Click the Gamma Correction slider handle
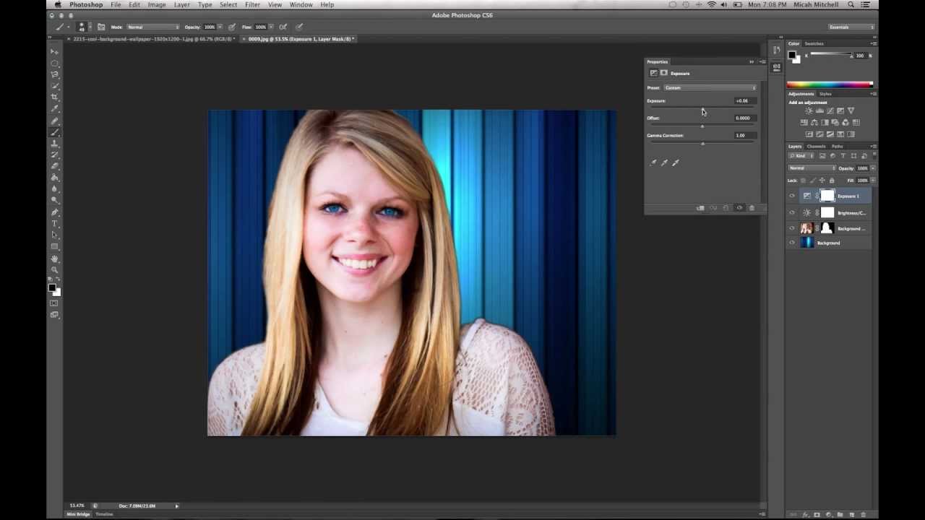This screenshot has width=925, height=520. 702,144
